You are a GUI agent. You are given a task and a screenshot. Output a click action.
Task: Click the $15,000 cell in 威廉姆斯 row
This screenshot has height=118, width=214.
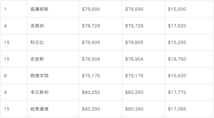(189, 9)
